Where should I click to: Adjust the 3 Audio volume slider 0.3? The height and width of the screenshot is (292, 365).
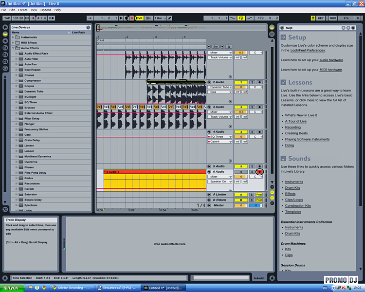(241, 112)
